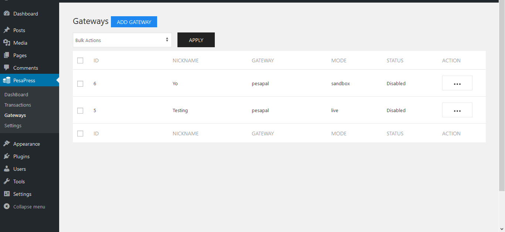Click the Pages icon in sidebar
This screenshot has width=505, height=232.
point(7,55)
